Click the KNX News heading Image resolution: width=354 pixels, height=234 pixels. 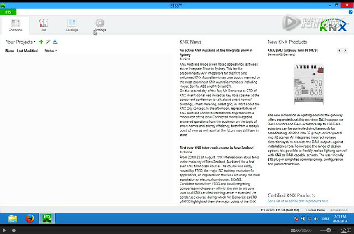click(190, 42)
